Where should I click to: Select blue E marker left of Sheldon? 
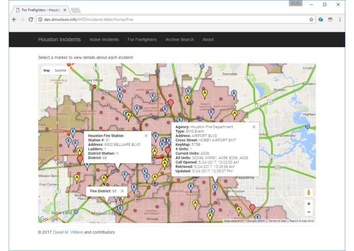pyautogui.click(x=234, y=95)
